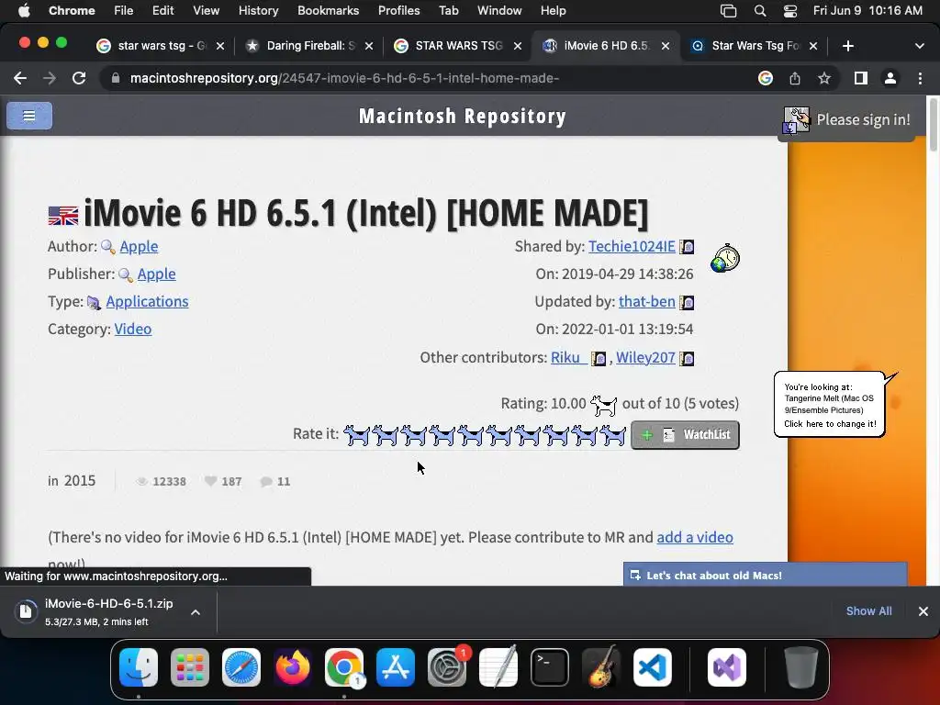Open the Apple publisher link

coord(156,274)
